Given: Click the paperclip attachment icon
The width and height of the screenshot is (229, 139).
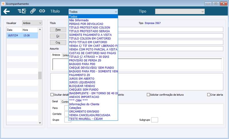Looking at the screenshot, I should tap(33, 11).
